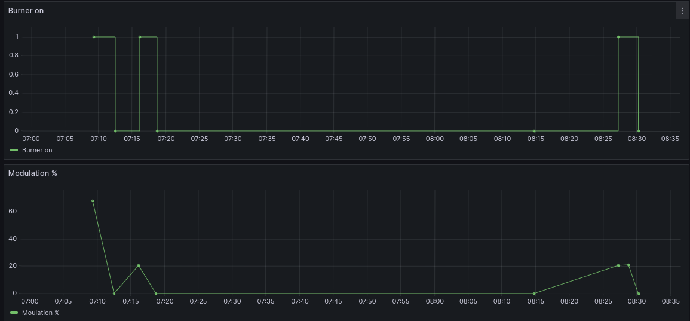Select the Modulation data point at 08:15

(534, 294)
